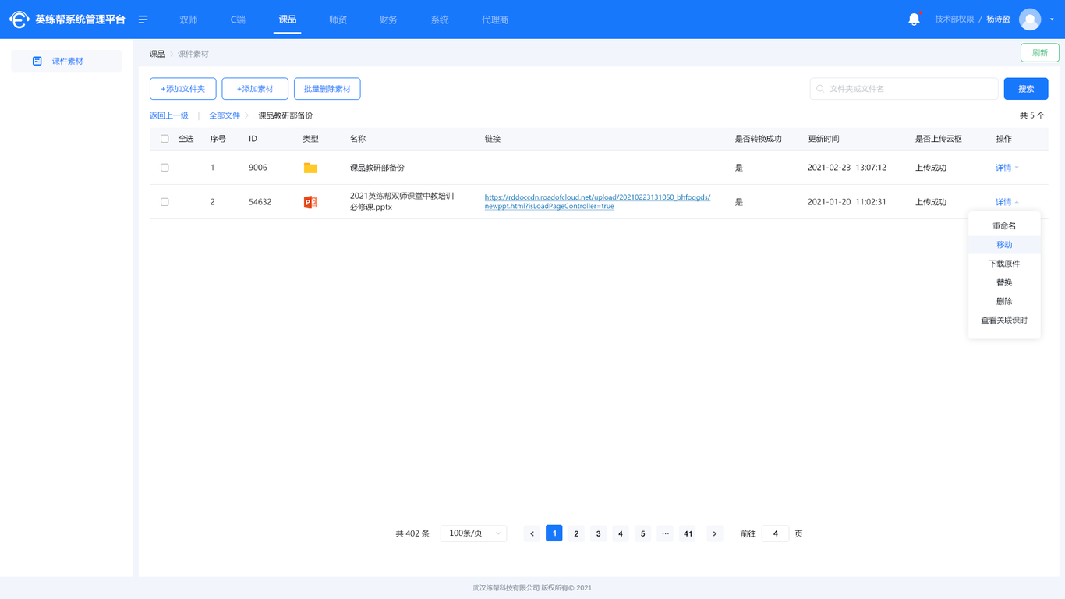
Task: Click file name 2021英练帮双师课堂中教培训必修课.pptx
Action: pos(402,202)
